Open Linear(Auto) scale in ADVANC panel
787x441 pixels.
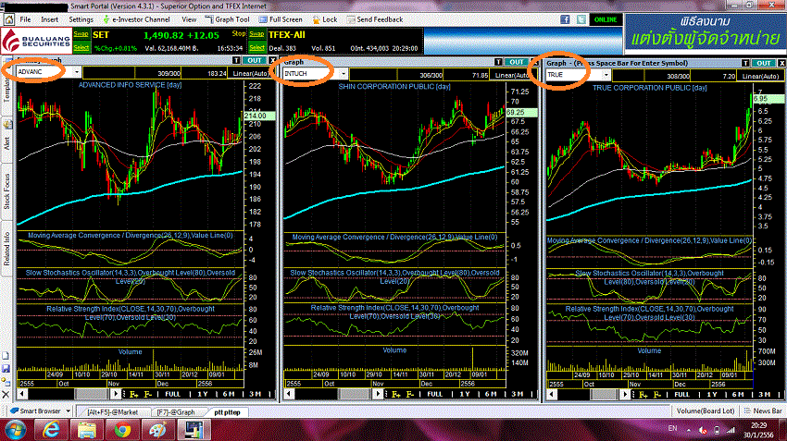[251, 73]
